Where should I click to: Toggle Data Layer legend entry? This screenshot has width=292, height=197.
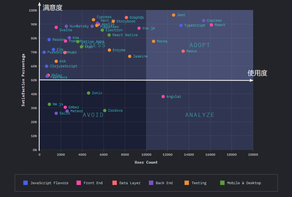pyautogui.click(x=126, y=183)
